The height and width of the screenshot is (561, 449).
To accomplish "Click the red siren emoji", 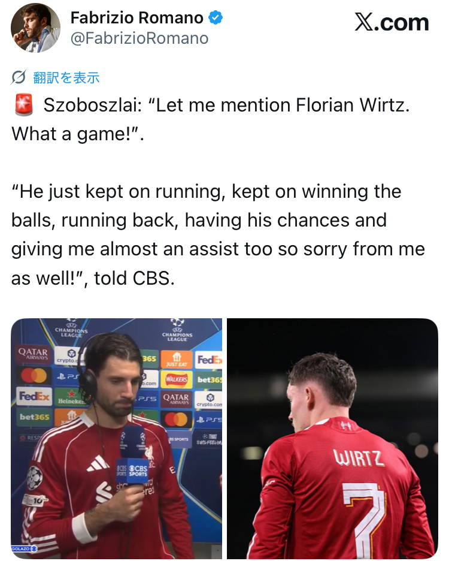I will [x=24, y=105].
